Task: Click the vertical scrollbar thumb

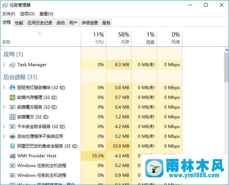Action: click(227, 67)
